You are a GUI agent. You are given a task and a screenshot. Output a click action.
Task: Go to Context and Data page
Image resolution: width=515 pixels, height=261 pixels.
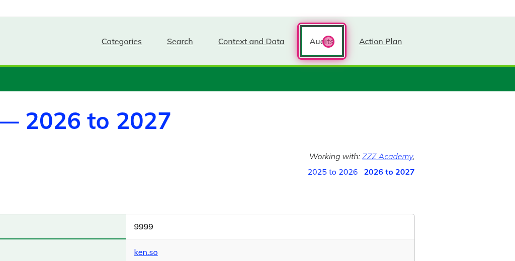(251, 41)
